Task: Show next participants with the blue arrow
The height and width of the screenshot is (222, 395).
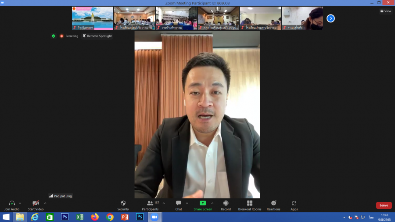Action: (x=331, y=18)
